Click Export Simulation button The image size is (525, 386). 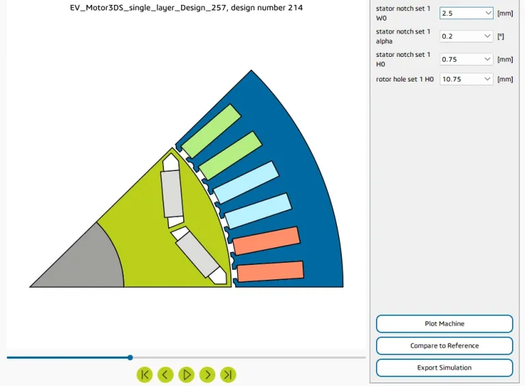(x=444, y=368)
